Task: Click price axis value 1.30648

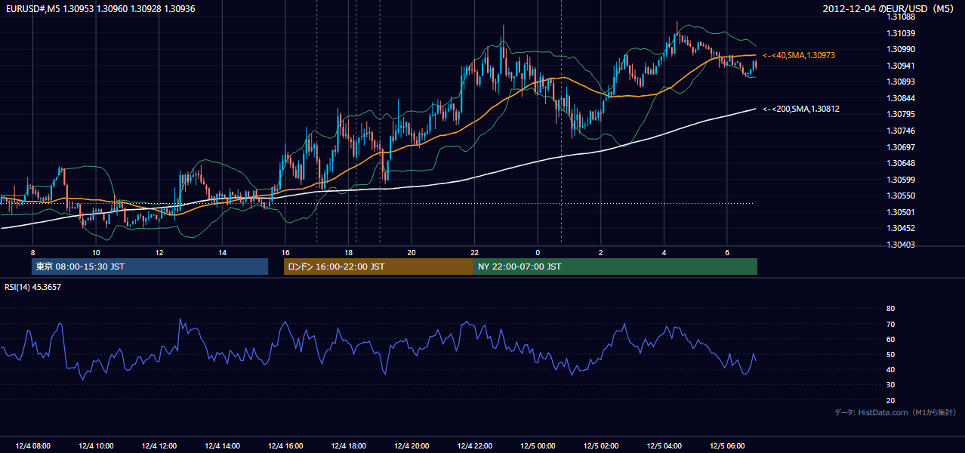Action: [902, 163]
